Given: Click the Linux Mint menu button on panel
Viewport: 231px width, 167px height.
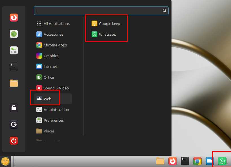Looking at the screenshot, I should [x=5, y=161].
